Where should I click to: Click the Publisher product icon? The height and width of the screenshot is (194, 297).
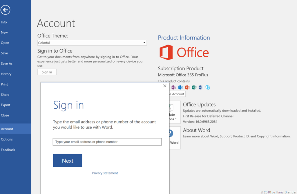pyautogui.click(x=194, y=87)
